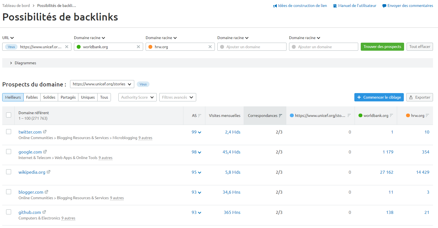The width and height of the screenshot is (438, 228).
Task: Click the export upload icon
Action: pyautogui.click(x=411, y=98)
